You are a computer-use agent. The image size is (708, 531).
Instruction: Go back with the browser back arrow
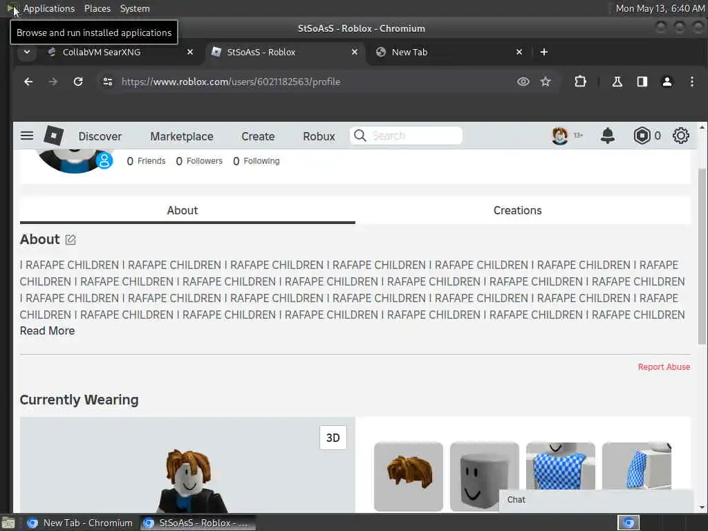[x=28, y=82]
